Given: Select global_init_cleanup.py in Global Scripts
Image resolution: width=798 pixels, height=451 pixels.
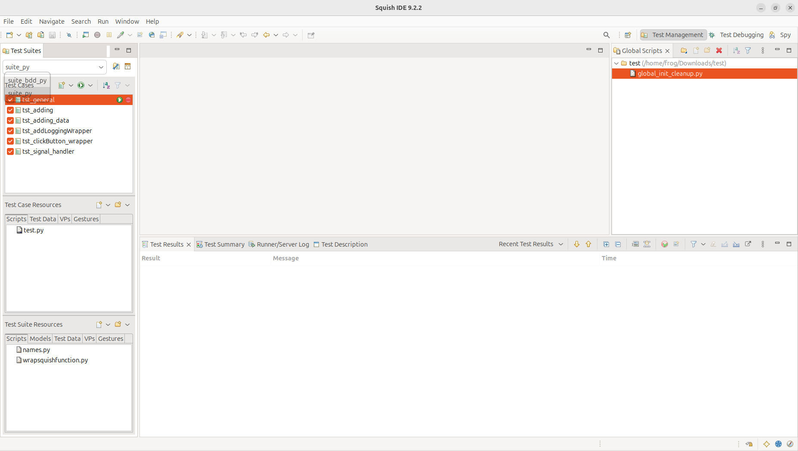Looking at the screenshot, I should (705, 74).
